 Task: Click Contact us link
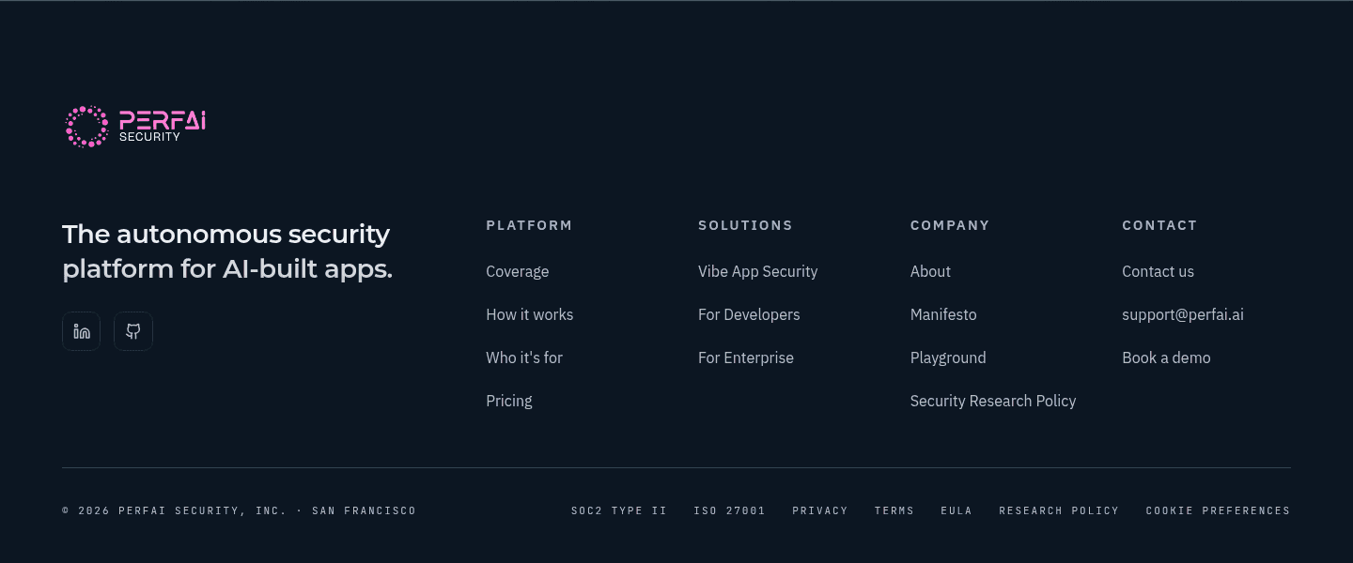tap(1159, 271)
